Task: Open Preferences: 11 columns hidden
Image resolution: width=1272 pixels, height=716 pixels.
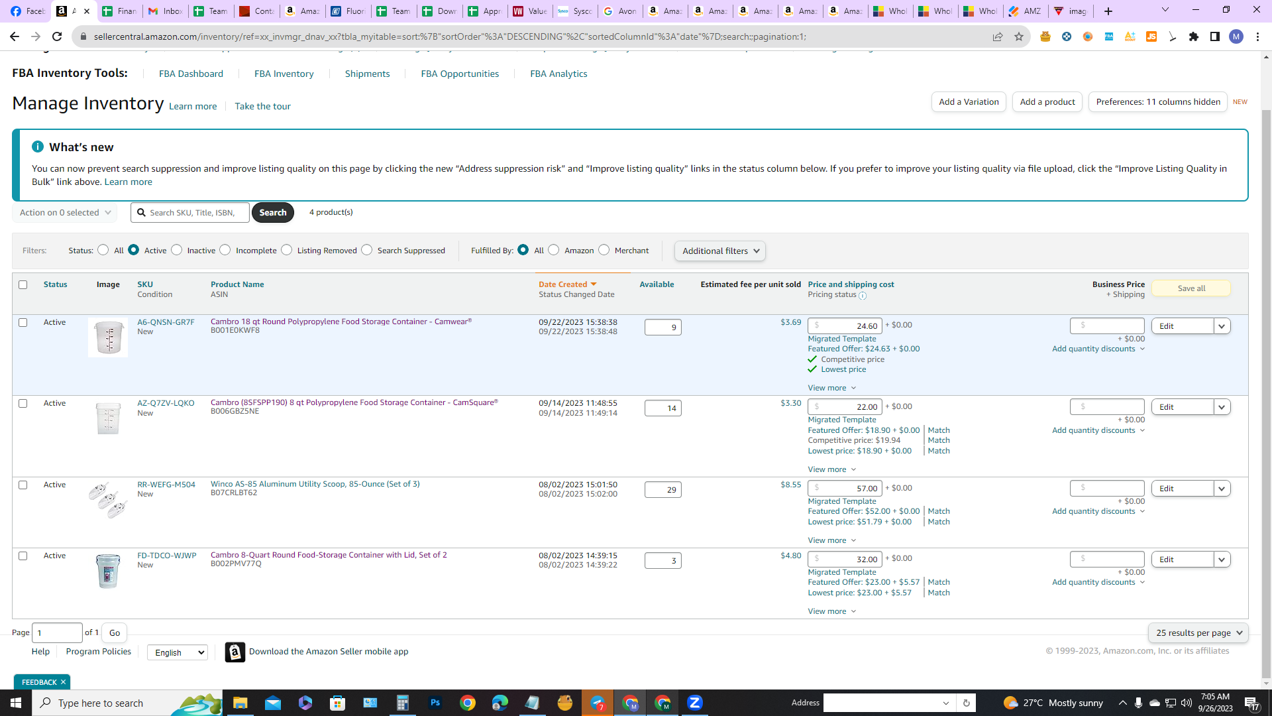Action: click(x=1158, y=101)
